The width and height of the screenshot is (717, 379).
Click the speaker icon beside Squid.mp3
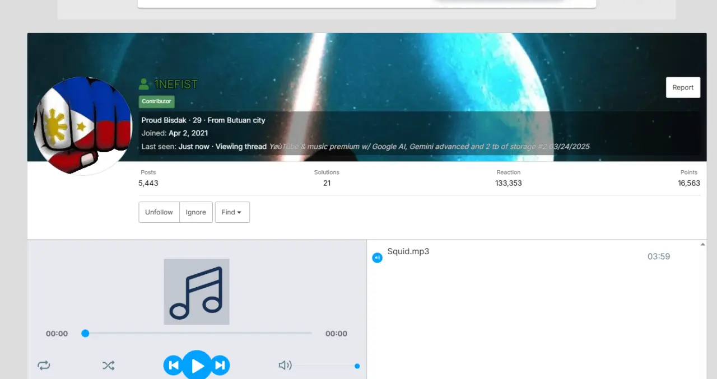pos(378,258)
